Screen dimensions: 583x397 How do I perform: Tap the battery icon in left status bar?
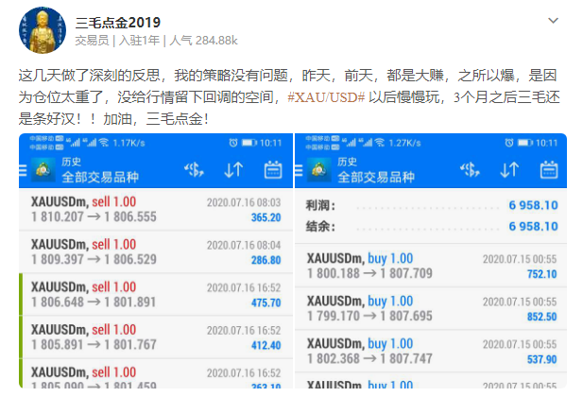249,143
